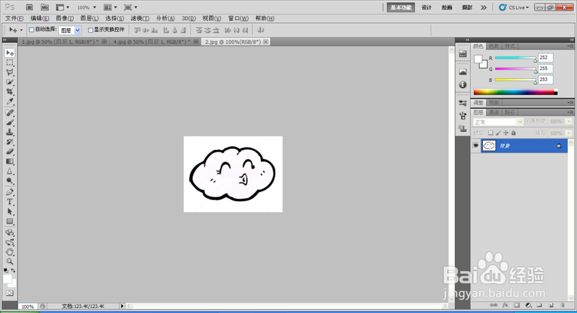577x313 pixels.
Task: Open the 滤镜(T) menu
Action: (140, 18)
